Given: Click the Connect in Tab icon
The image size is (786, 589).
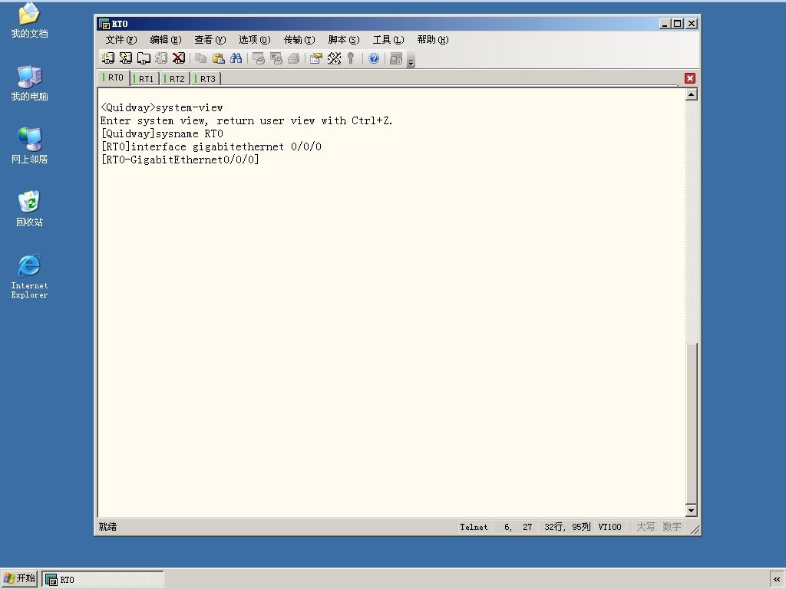Looking at the screenshot, I should tap(144, 58).
